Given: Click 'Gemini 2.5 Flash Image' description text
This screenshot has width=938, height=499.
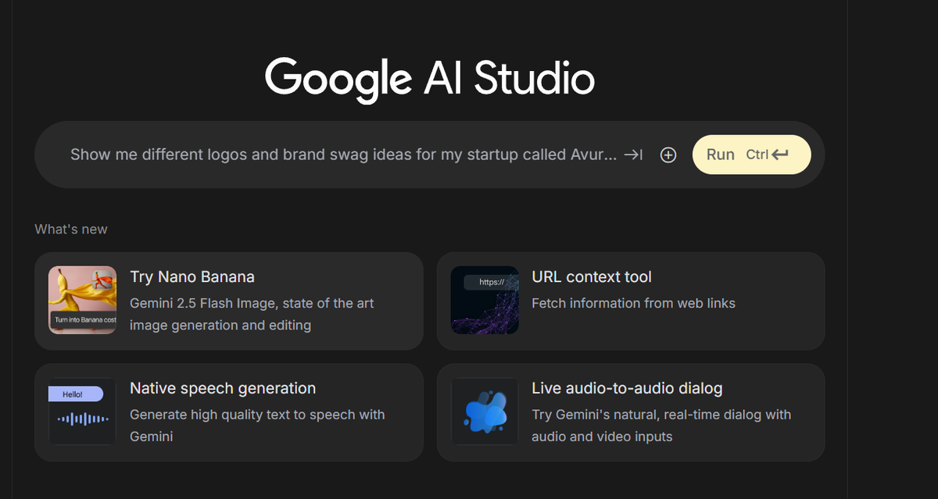Looking at the screenshot, I should 252,314.
